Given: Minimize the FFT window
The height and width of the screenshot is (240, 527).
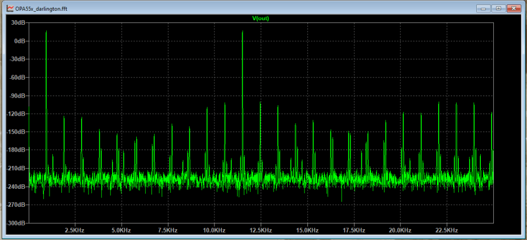Looking at the screenshot, I should click(484, 8).
